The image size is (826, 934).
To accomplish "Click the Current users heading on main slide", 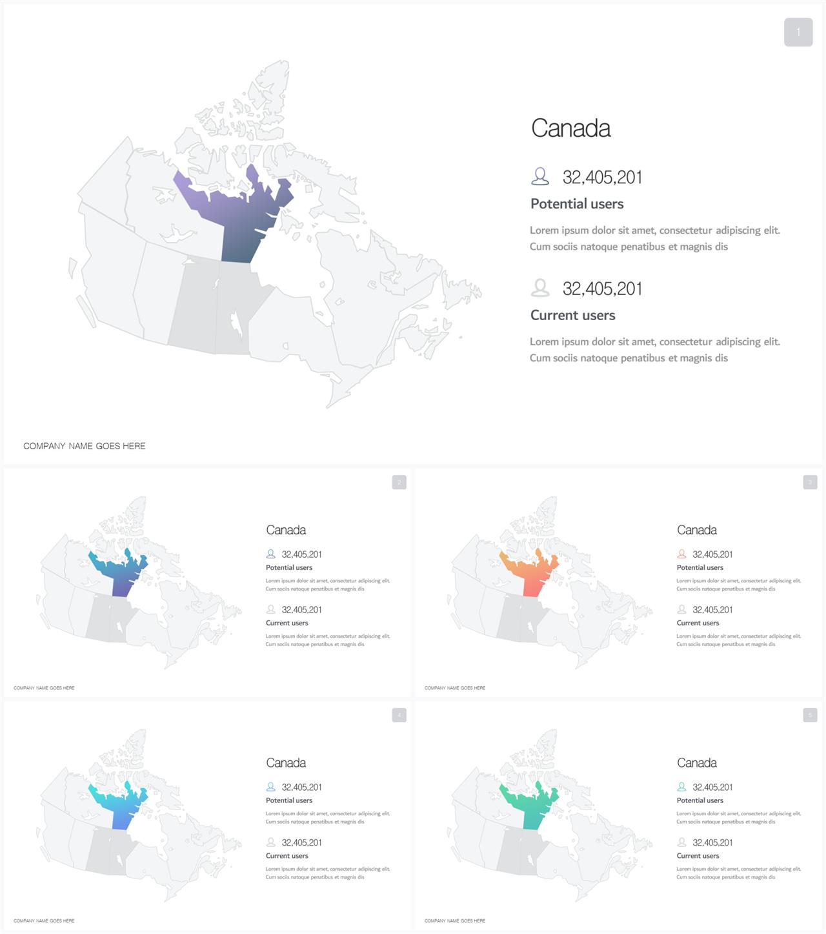I will pos(572,316).
